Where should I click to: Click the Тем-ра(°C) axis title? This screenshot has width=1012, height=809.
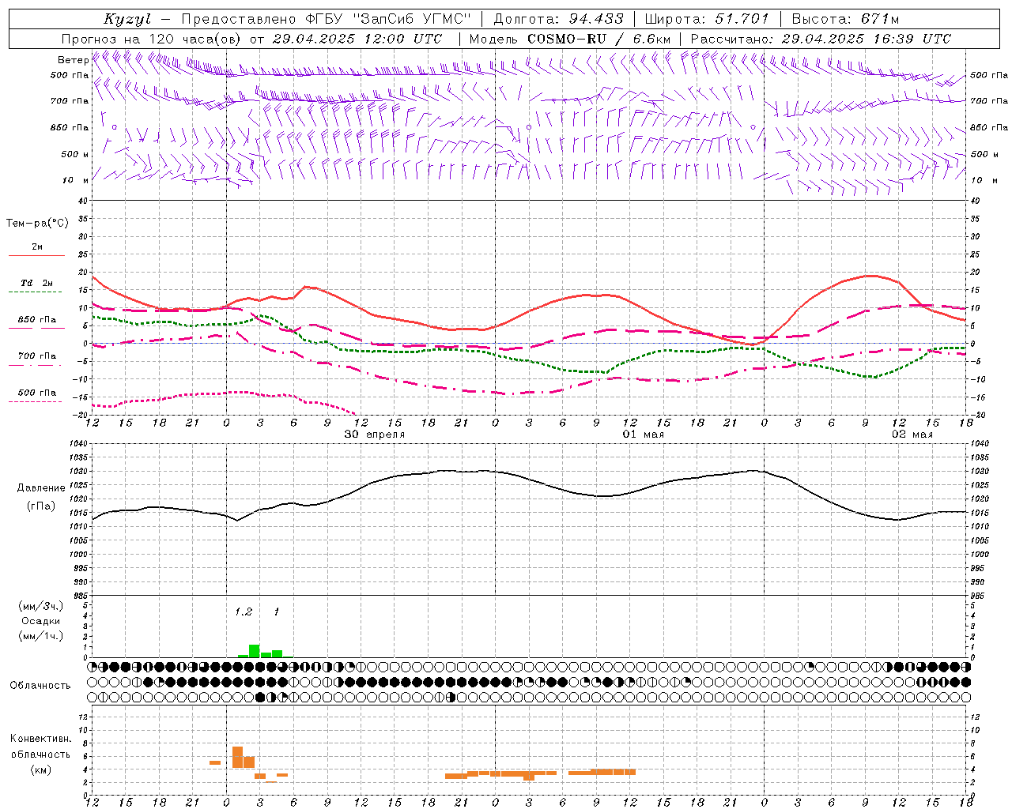coord(37,224)
